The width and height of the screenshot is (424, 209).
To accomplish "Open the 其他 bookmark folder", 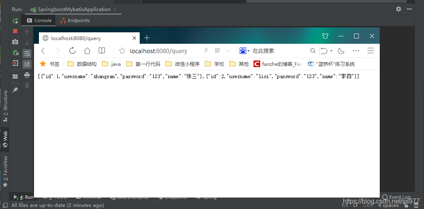I will click(x=239, y=64).
